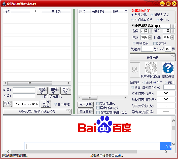Screen dimensions: 178x159
Task: Click the 每使用几个QQ field
Action: pos(169,87)
